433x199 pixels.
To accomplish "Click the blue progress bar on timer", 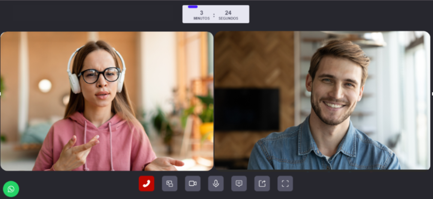I will 193,7.
